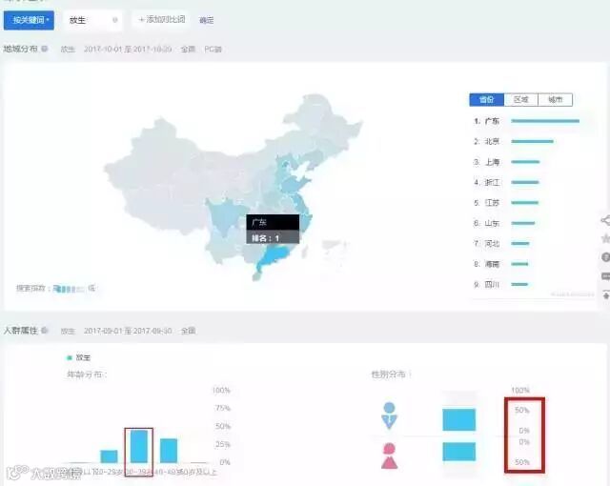Open the 全国 region selector in 地域分布
The width and height of the screenshot is (610, 486).
coord(188,49)
